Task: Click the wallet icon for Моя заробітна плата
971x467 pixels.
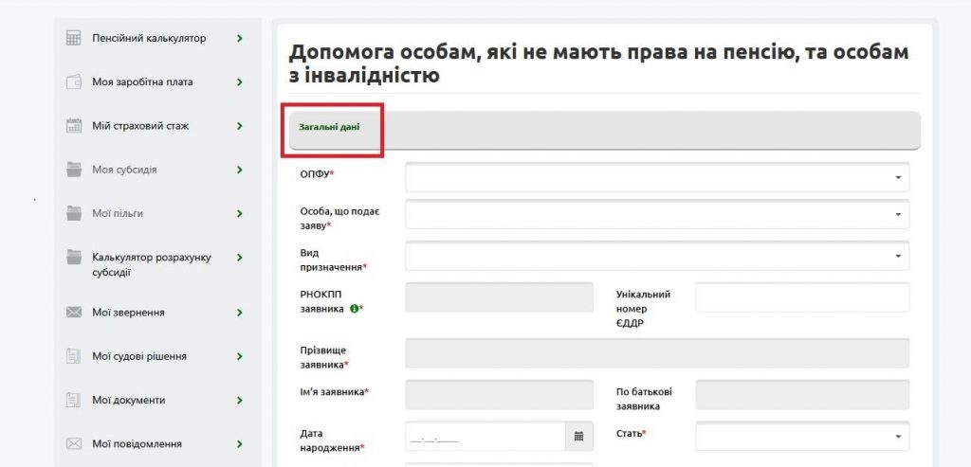Action: [x=74, y=82]
